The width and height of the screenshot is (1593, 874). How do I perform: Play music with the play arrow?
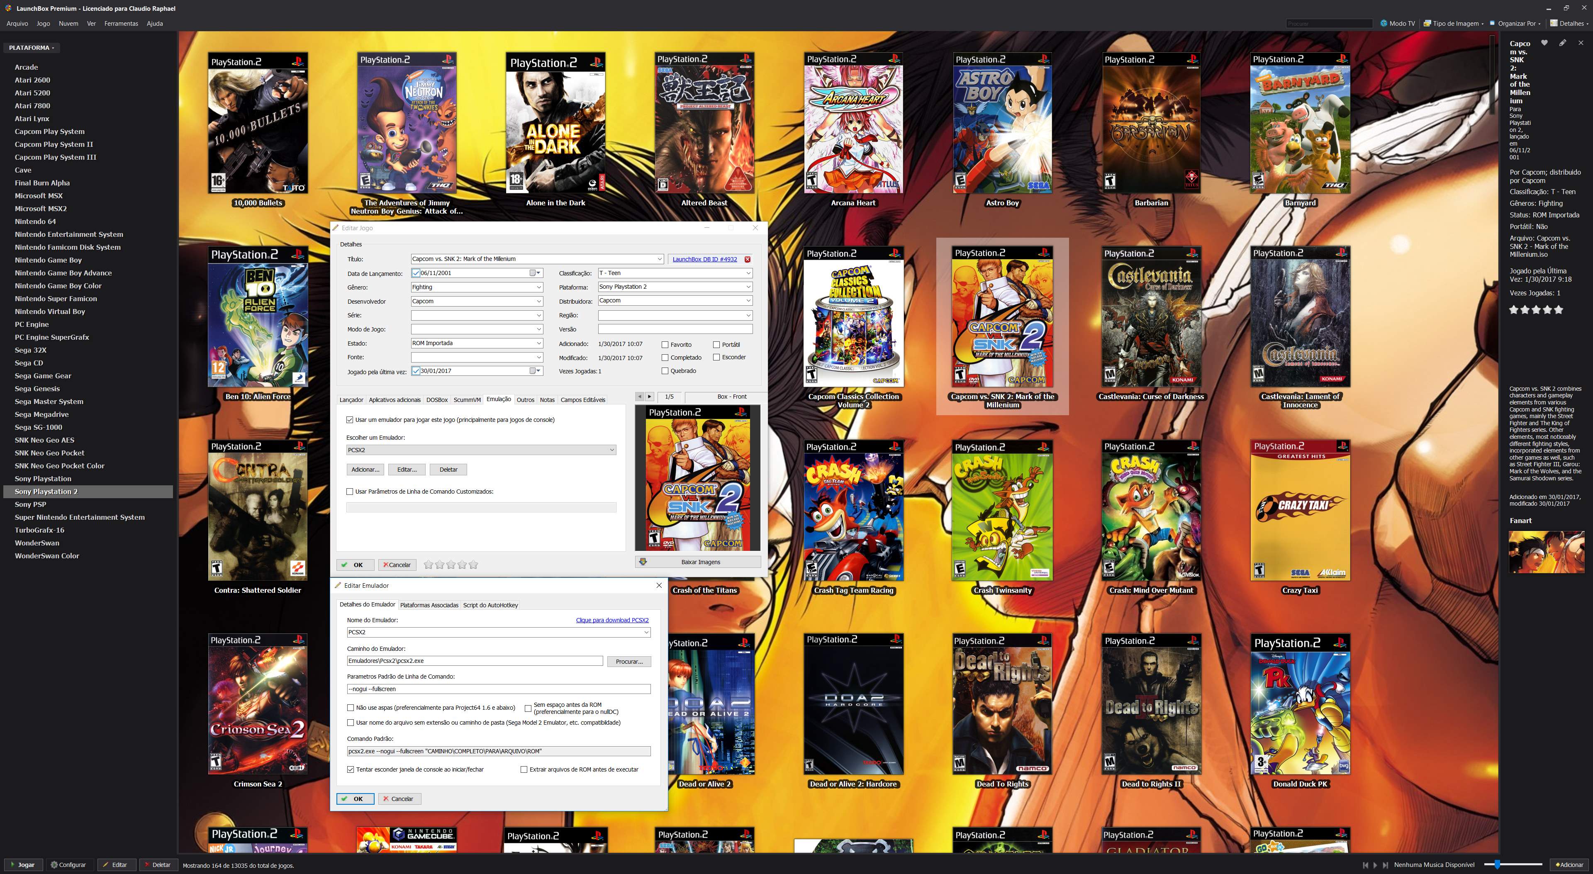[1375, 865]
